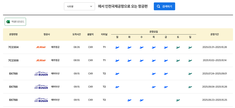
Task: Click terminal T2 in the 2025.09.04~2025.10.26 row
Action: pyautogui.click(x=104, y=87)
